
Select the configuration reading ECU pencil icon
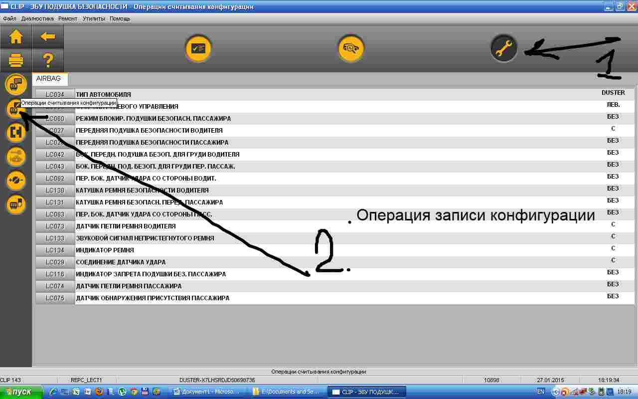(x=15, y=108)
